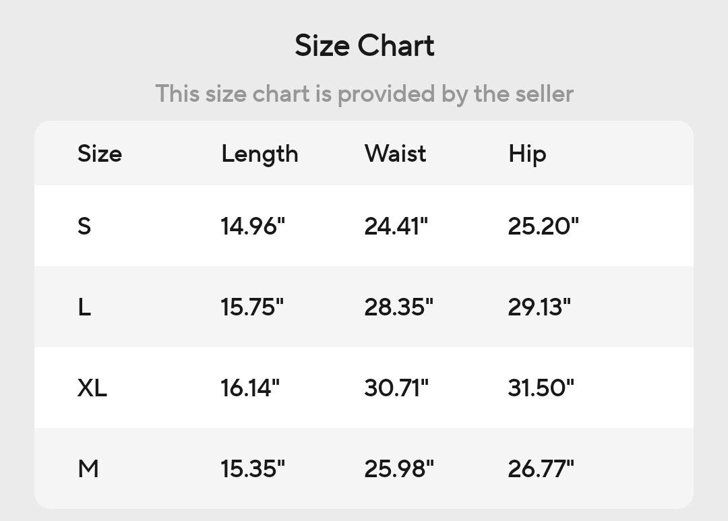Select the XL size row label

tap(92, 388)
